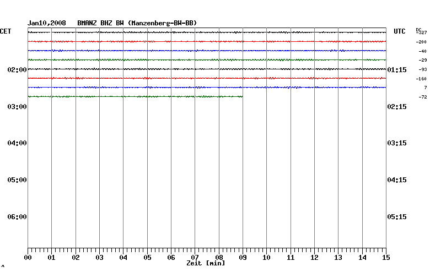This screenshot has width=430, height=272.
Task: Select minute label 14 on the bottom axis
Action: [363, 258]
